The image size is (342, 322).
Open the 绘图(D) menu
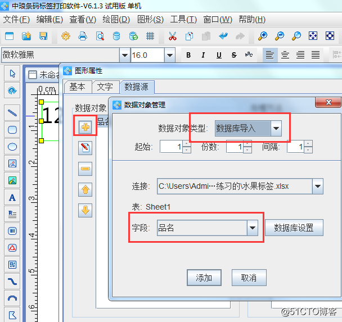[116, 20]
